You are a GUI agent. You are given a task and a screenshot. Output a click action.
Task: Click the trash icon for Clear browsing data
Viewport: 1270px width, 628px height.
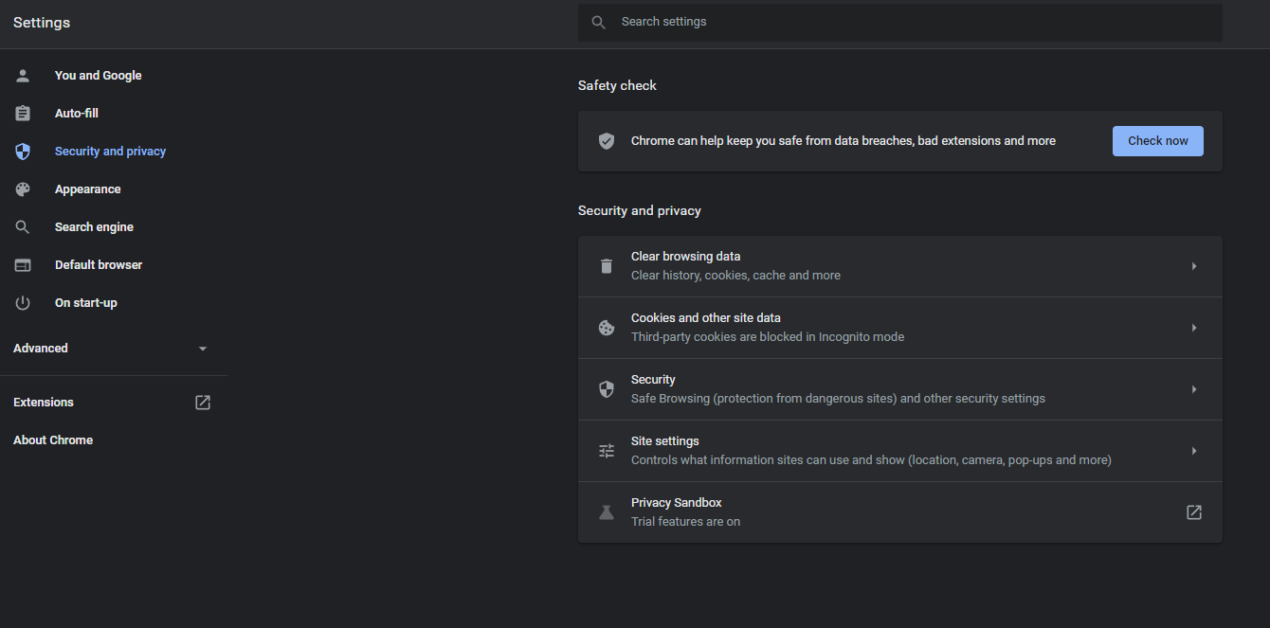click(x=607, y=266)
